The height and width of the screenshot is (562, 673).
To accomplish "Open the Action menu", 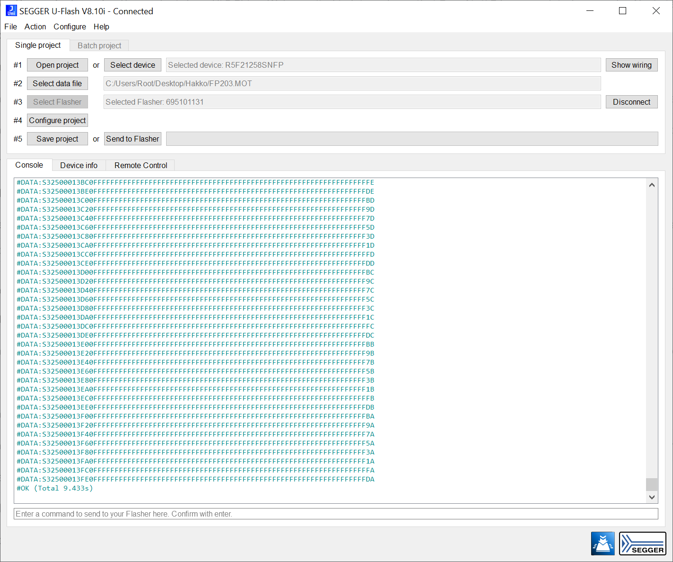I will point(35,27).
